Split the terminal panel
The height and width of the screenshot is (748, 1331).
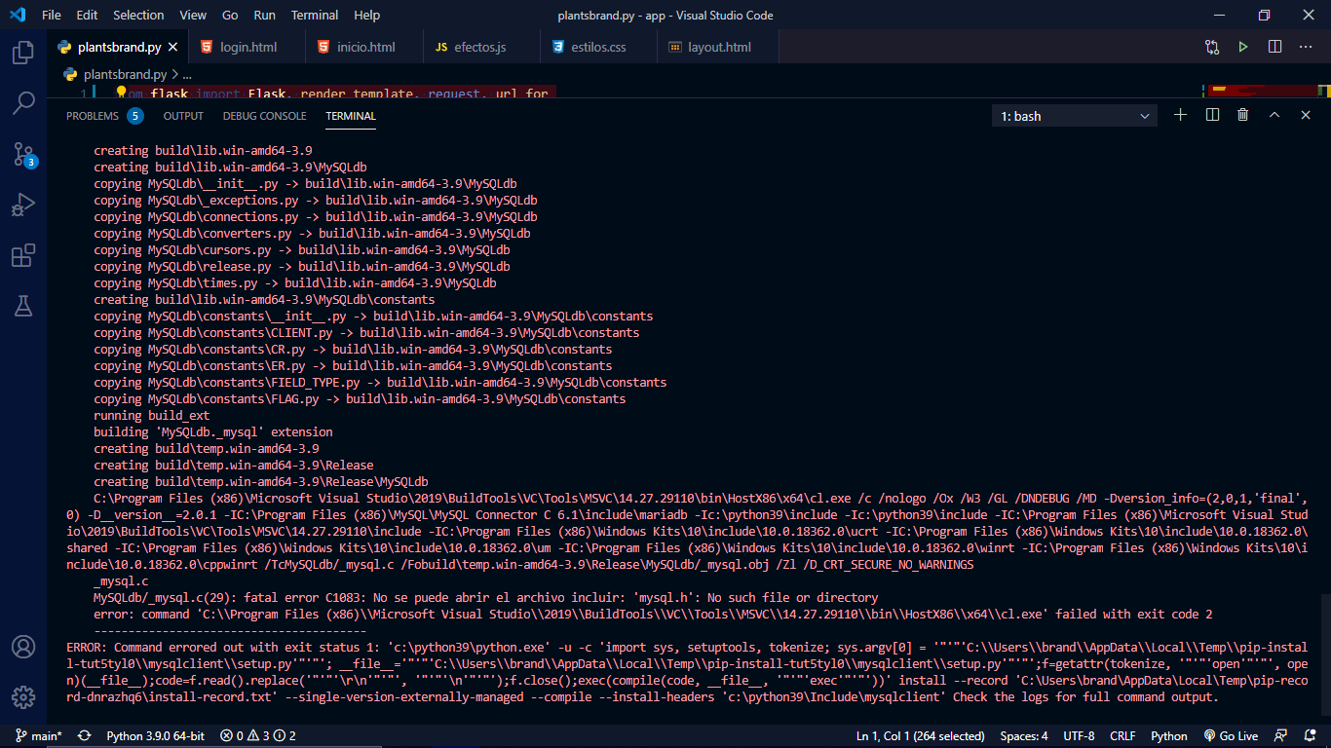click(x=1212, y=115)
